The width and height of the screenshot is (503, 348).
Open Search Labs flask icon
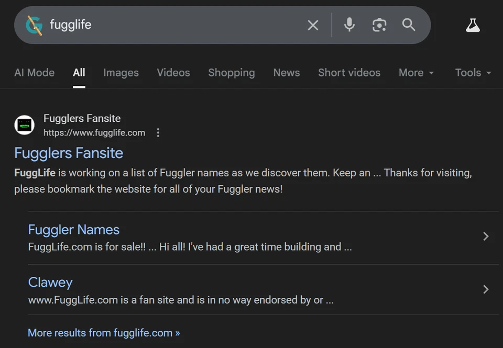point(473,25)
